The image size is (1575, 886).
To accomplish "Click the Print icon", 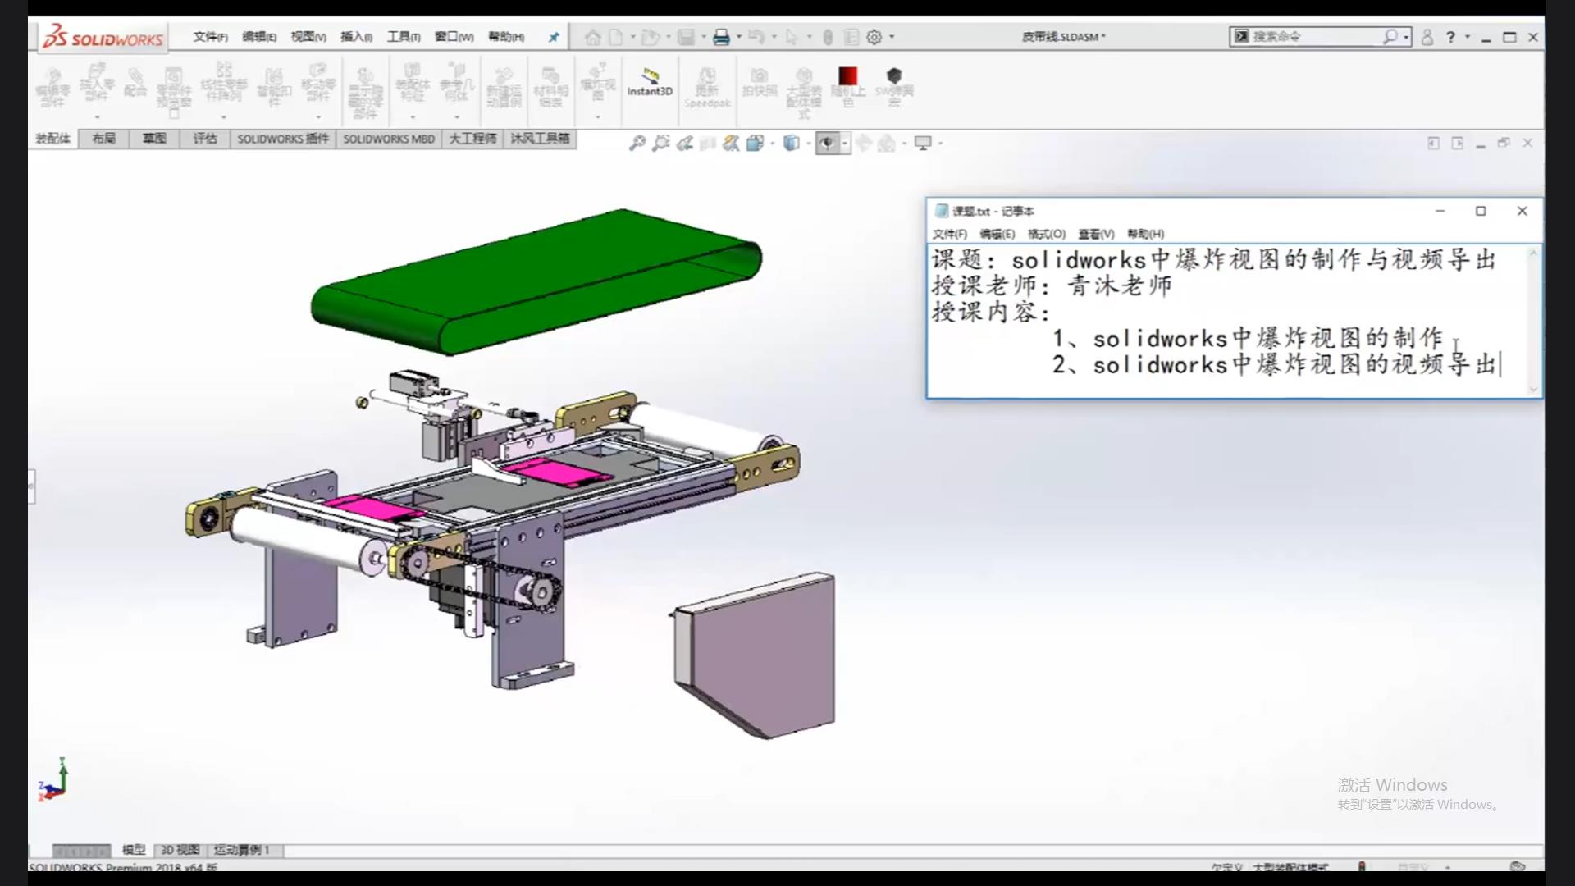I will 721,37.
